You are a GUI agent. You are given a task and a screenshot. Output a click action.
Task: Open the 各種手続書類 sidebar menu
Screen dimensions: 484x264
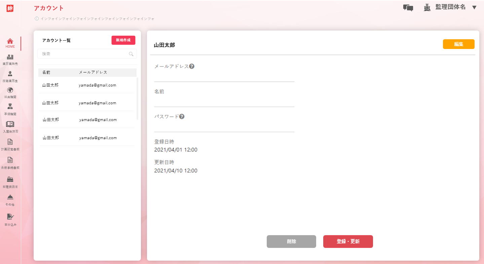[10, 160]
